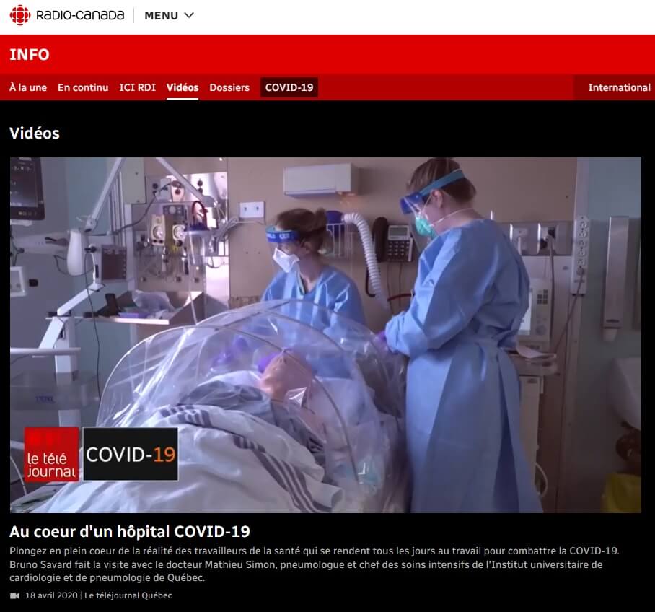Click the le téléjournal logo on video
Screen dimensions: 655x612
(51, 454)
